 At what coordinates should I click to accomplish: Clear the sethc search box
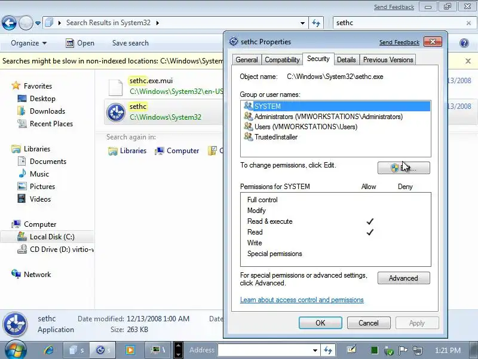468,23
